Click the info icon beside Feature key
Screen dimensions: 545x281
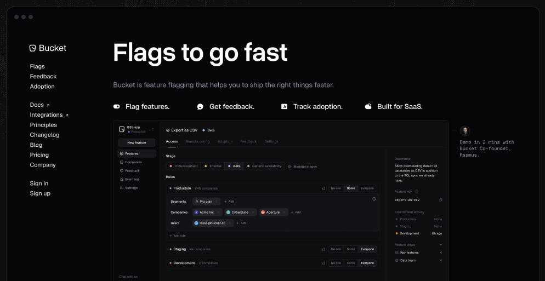click(417, 192)
